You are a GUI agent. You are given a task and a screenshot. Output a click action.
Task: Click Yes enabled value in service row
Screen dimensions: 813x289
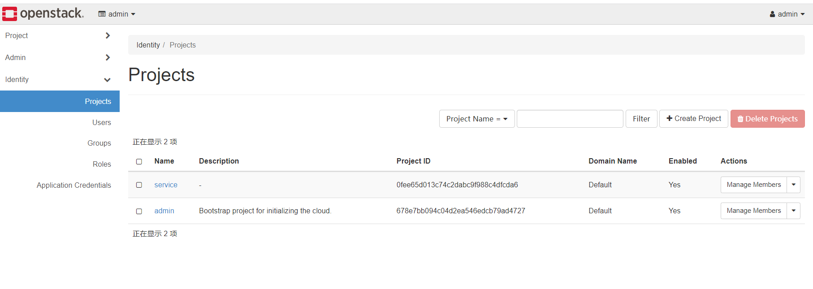pos(675,185)
